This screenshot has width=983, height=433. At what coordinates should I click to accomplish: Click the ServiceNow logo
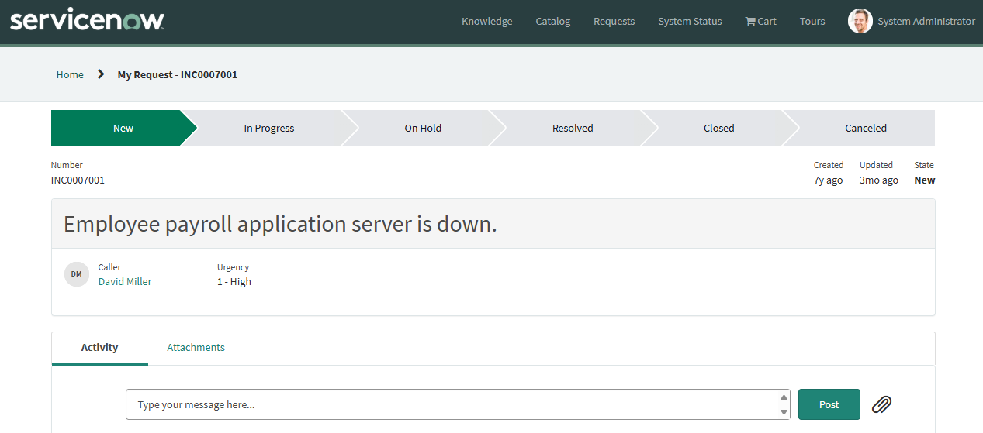point(87,21)
